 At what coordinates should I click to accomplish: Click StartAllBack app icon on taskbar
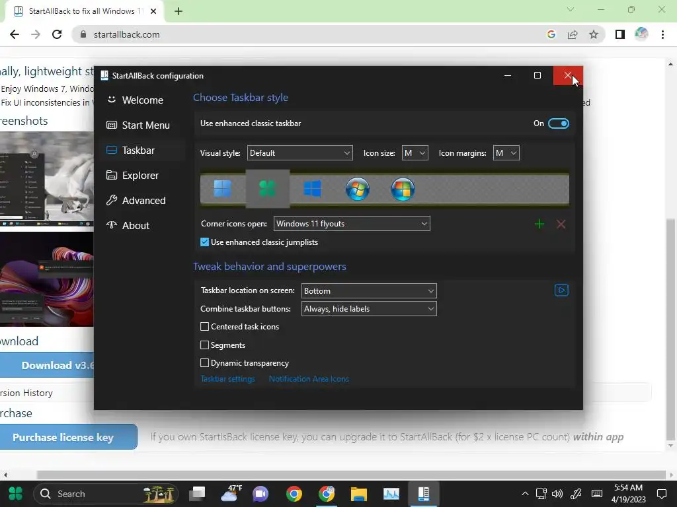(423, 494)
